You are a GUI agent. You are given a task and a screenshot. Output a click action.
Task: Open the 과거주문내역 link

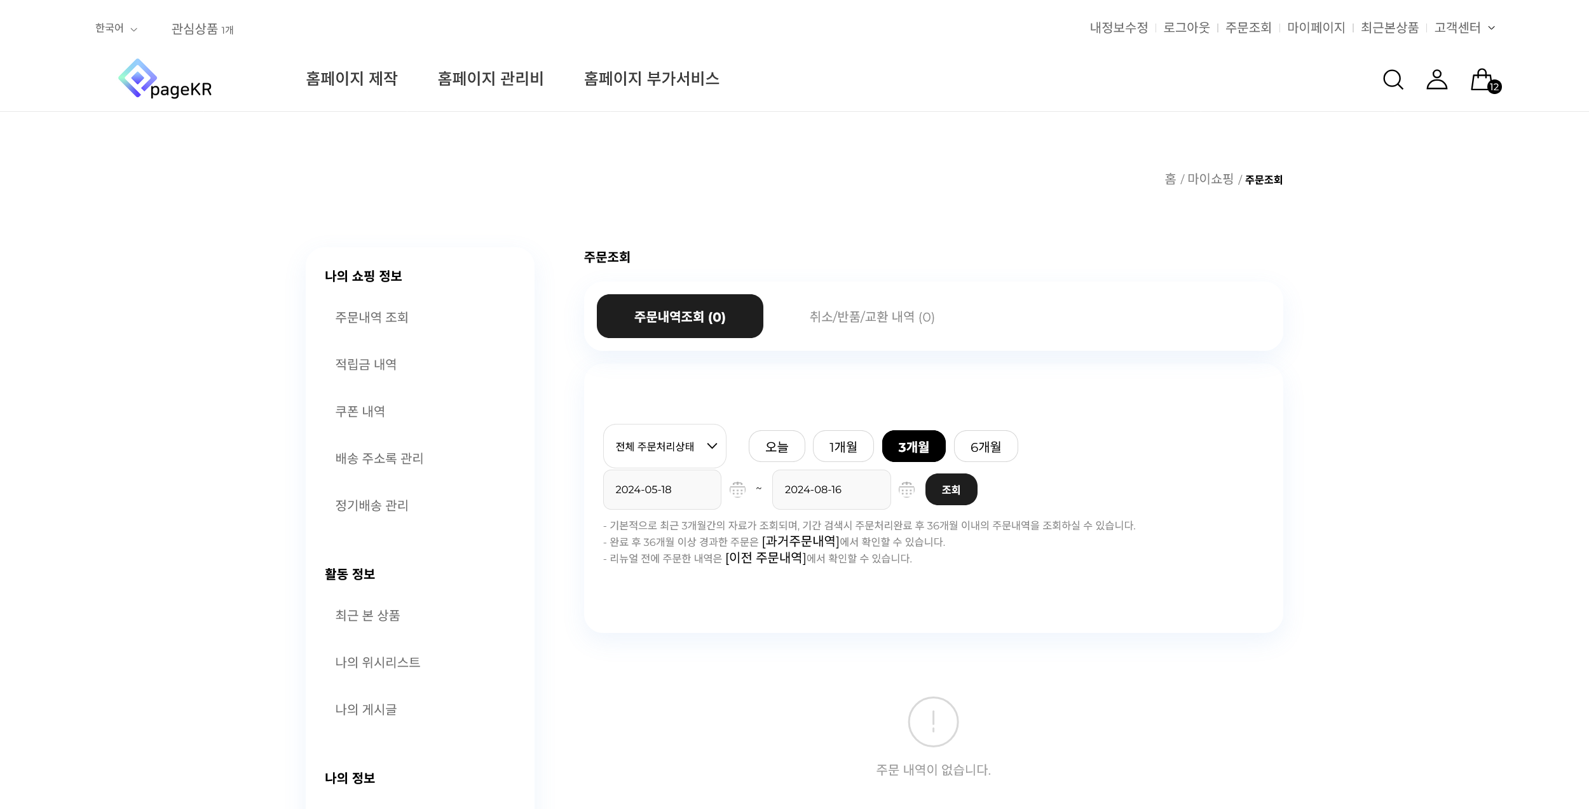coord(800,541)
